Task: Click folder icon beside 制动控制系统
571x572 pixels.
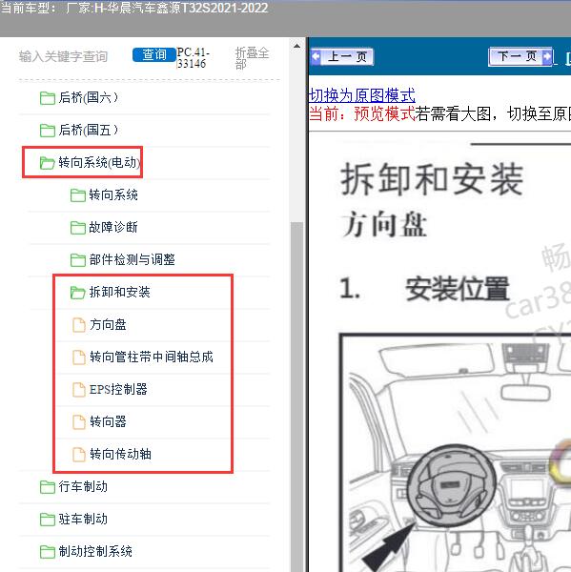Action: 48,552
